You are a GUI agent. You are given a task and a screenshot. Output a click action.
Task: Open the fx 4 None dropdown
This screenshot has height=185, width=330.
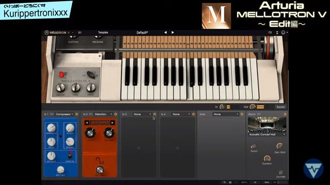(181, 114)
